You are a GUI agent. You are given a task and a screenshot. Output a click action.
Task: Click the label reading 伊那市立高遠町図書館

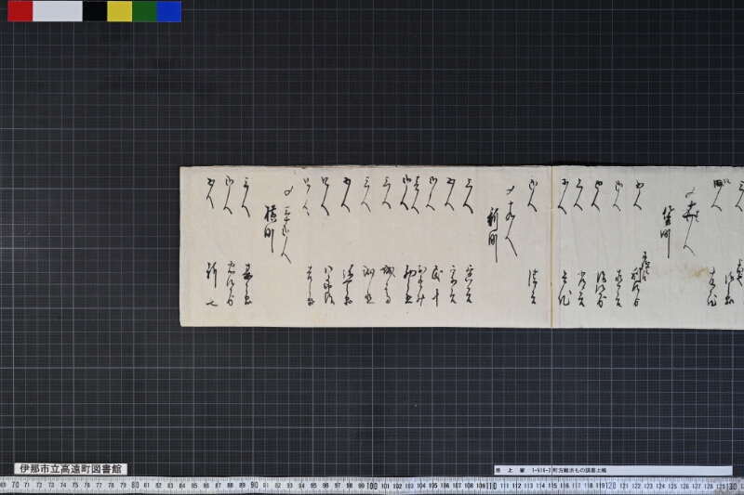click(x=71, y=469)
